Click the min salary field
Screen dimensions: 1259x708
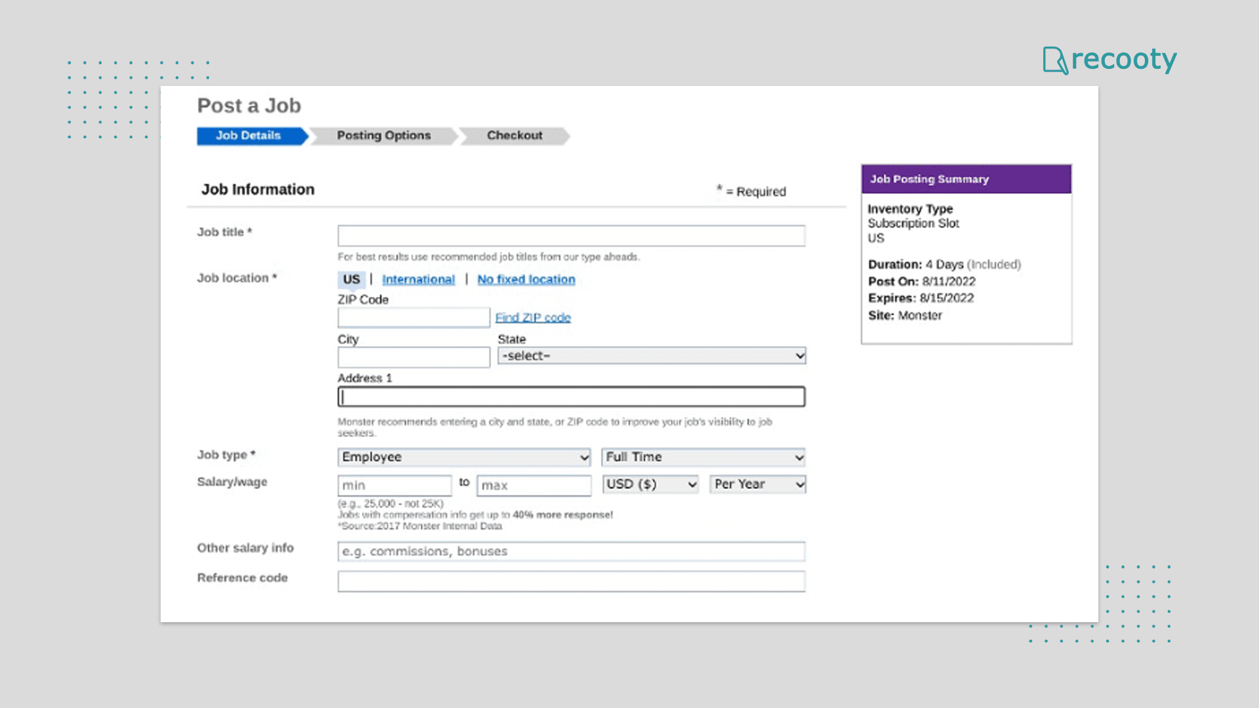[394, 485]
